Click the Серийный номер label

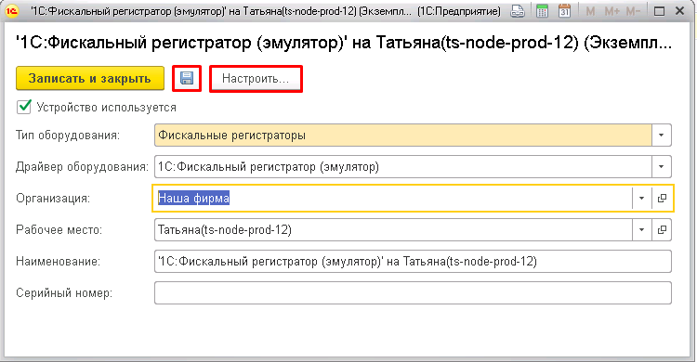pos(64,293)
